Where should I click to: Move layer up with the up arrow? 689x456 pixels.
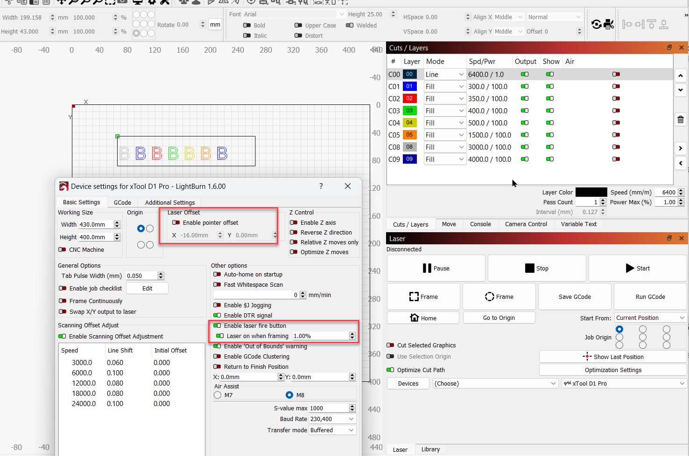[681, 75]
